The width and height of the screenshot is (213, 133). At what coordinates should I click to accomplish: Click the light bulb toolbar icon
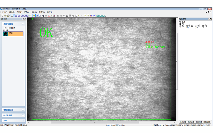34,16
